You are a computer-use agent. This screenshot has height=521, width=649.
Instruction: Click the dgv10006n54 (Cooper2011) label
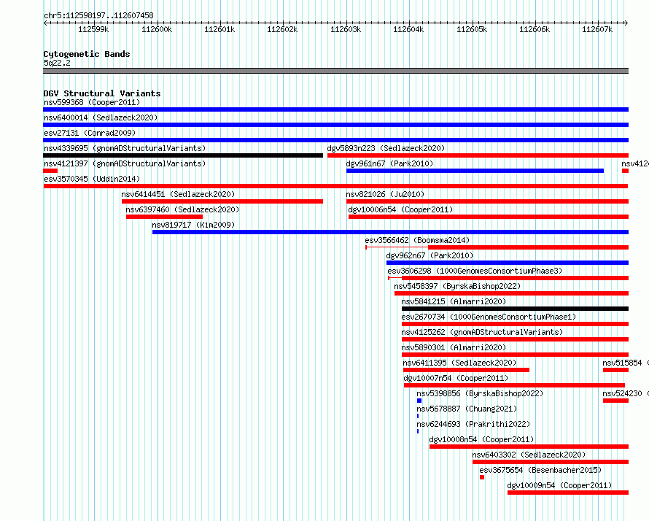pyautogui.click(x=400, y=209)
